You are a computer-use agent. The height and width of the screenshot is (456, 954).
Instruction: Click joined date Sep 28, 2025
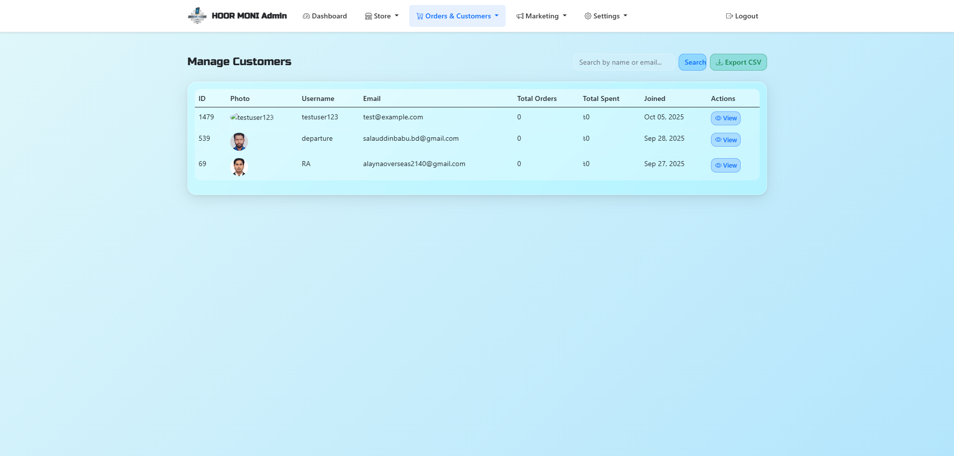(664, 138)
